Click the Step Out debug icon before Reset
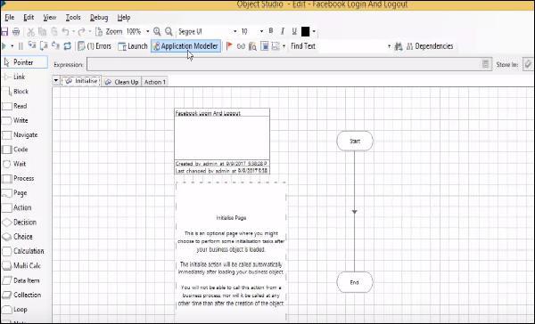 [55, 46]
